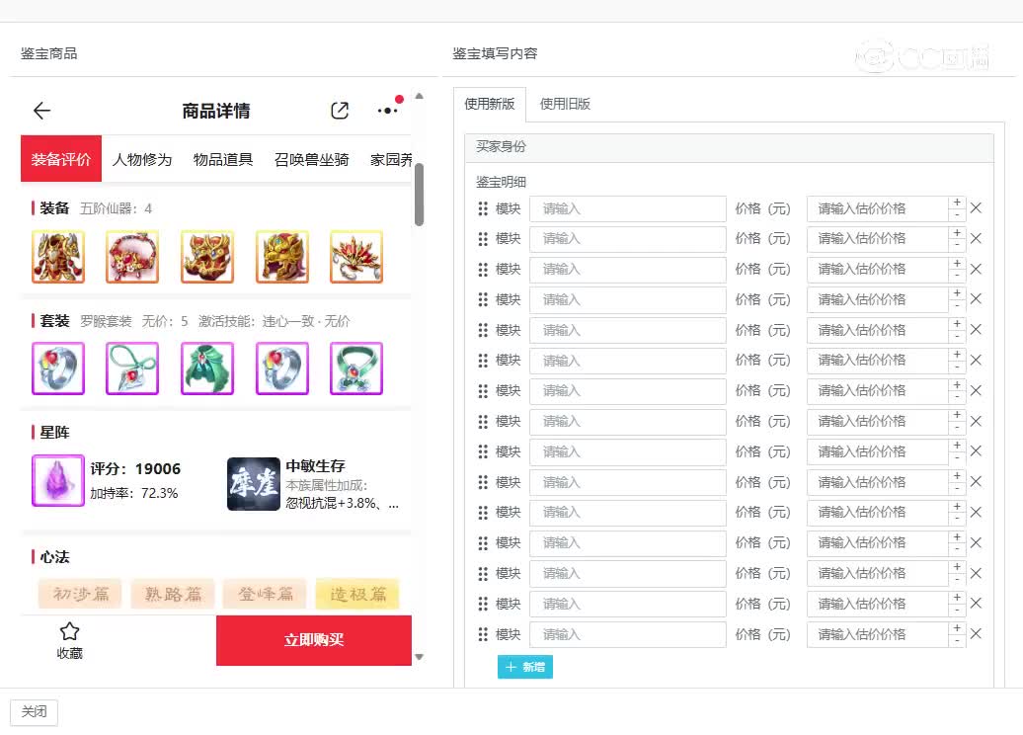Screen dimensions: 1023x735
Task: Select the 使用旧版 tab
Action: click(x=565, y=104)
